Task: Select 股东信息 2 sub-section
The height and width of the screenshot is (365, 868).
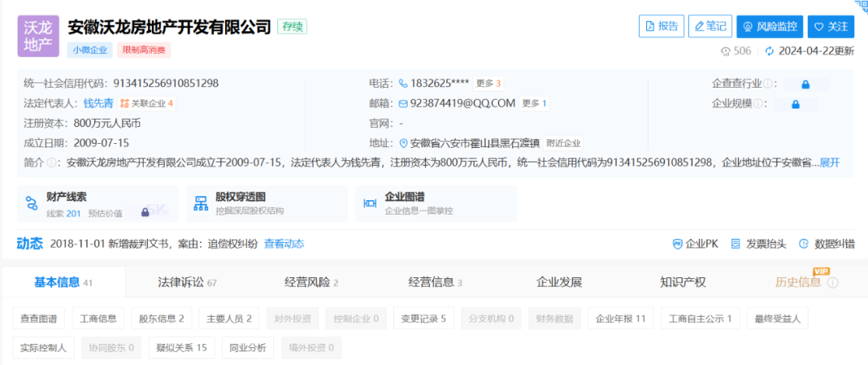Action: (x=162, y=318)
